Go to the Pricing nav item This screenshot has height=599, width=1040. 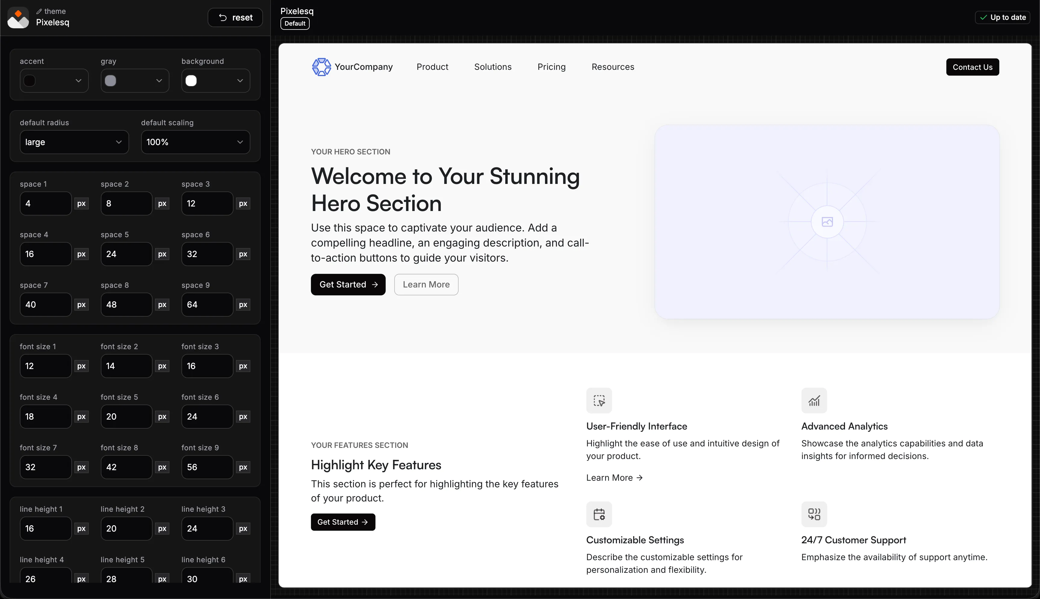tap(551, 67)
